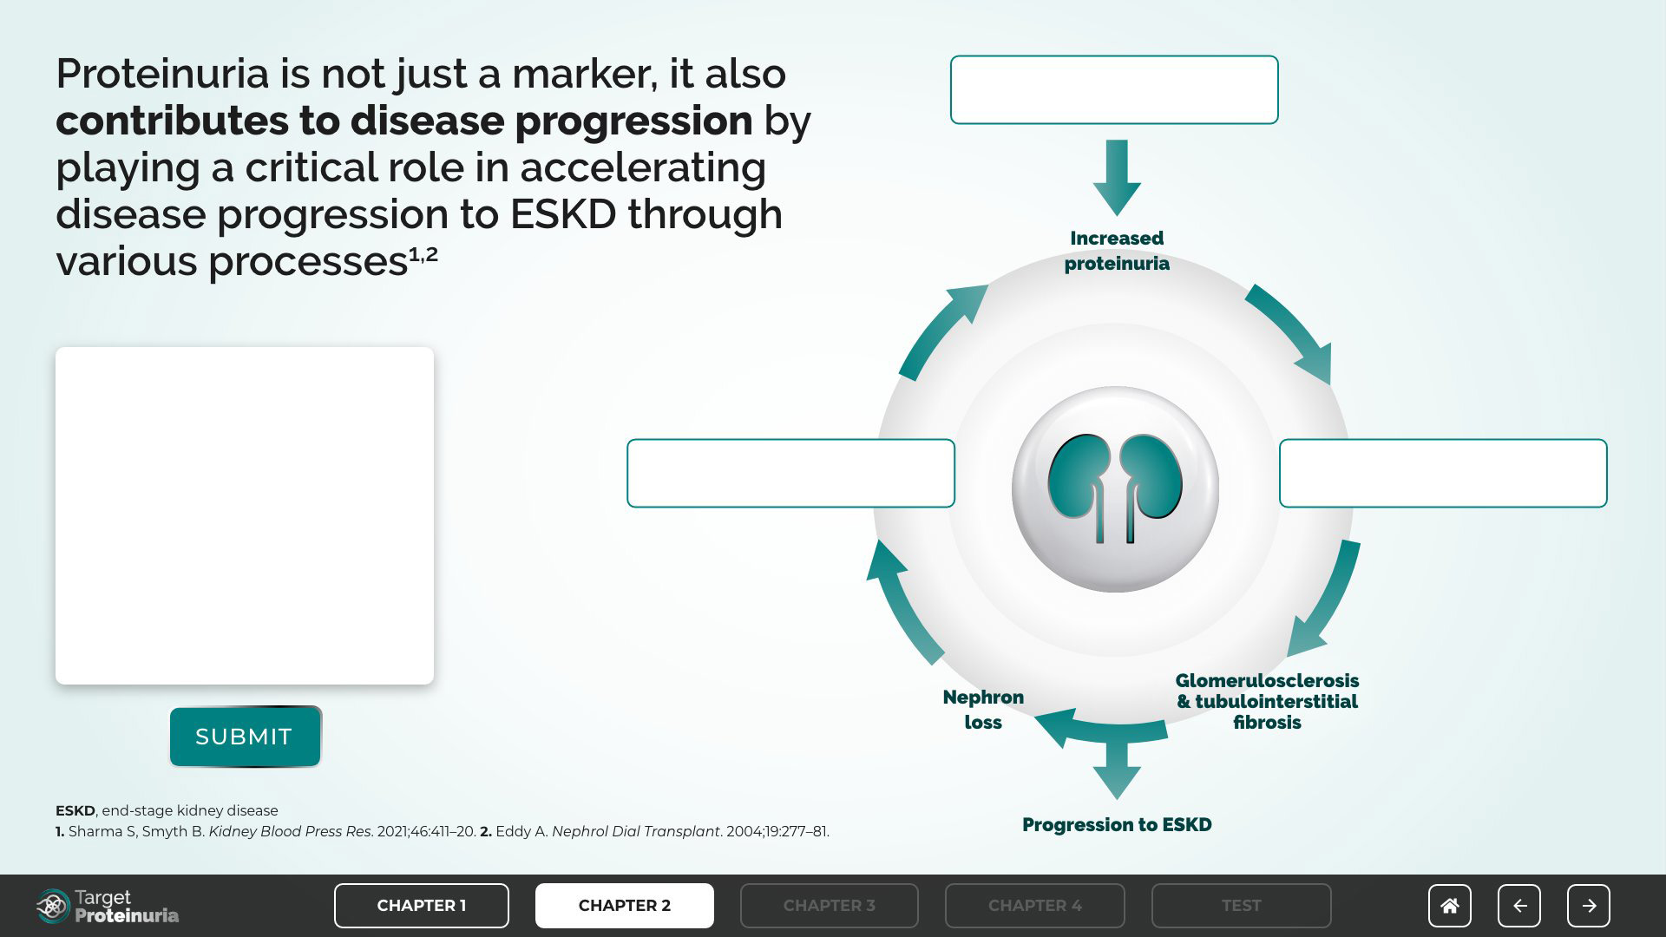Click the empty box above the cycle
Screen dimensions: 1666x937
coord(1114,90)
